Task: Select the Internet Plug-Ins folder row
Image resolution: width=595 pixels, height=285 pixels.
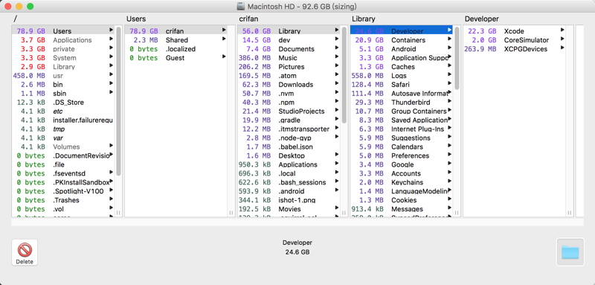Action: pyautogui.click(x=402, y=129)
